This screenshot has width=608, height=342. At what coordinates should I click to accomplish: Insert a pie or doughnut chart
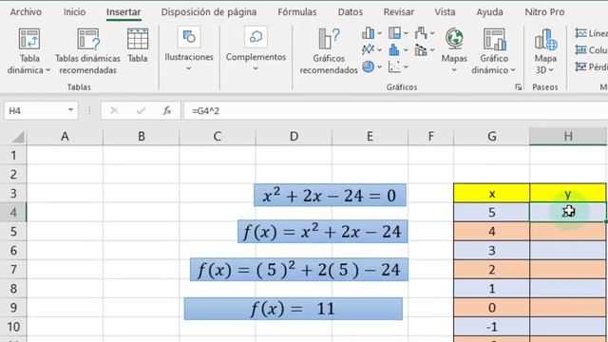click(x=368, y=66)
